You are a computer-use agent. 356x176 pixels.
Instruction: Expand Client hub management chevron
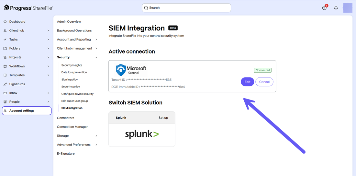pos(96,48)
